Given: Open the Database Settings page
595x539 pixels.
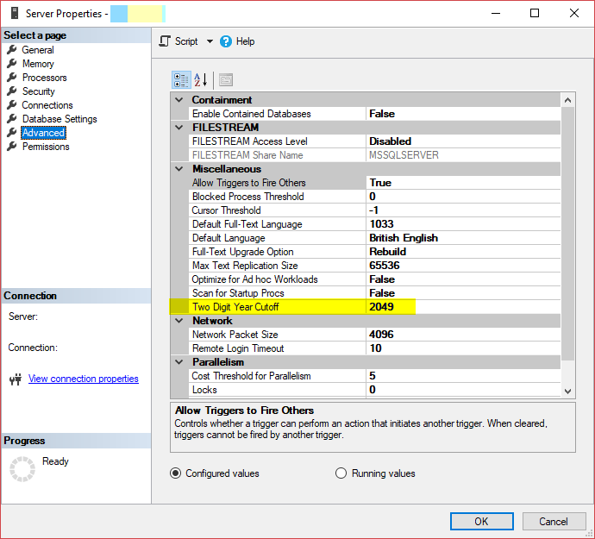Looking at the screenshot, I should click(60, 119).
